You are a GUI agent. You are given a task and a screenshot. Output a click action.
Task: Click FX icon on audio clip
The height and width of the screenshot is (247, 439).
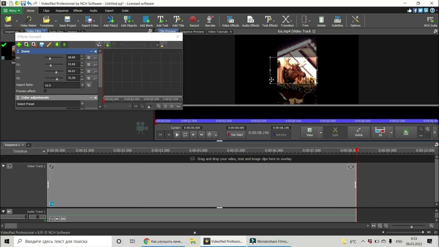pos(51,219)
